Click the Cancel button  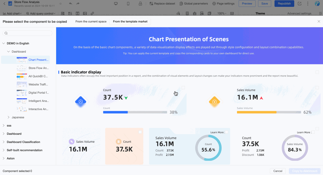point(278,171)
